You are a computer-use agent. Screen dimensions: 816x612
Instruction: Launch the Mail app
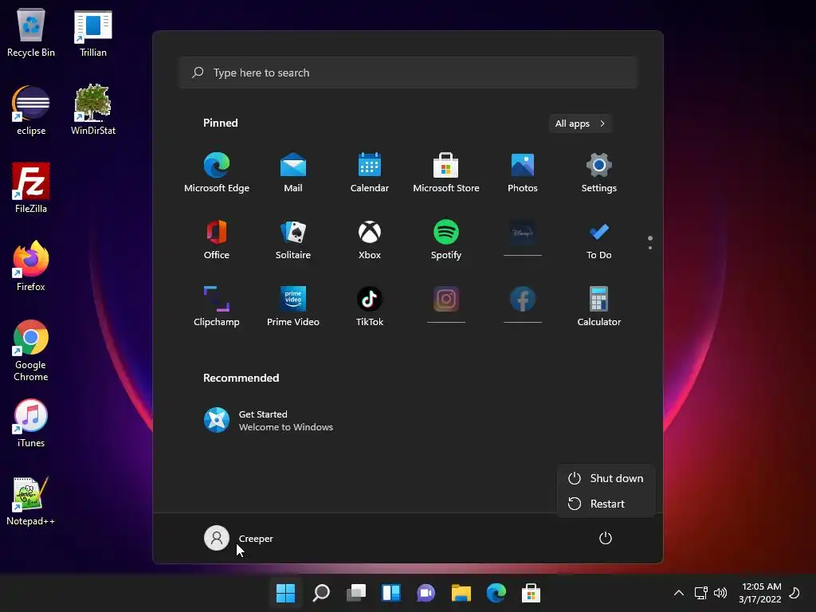(x=293, y=173)
